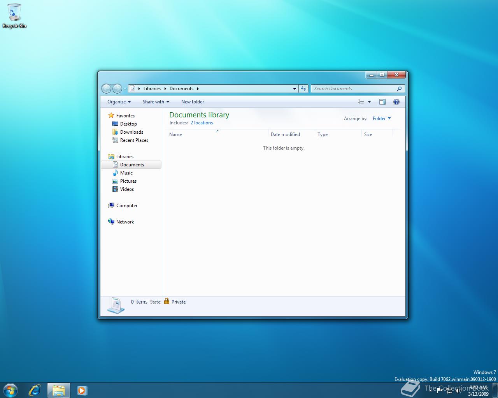
Task: Select Documents library in navigation pane
Action: [x=131, y=165]
